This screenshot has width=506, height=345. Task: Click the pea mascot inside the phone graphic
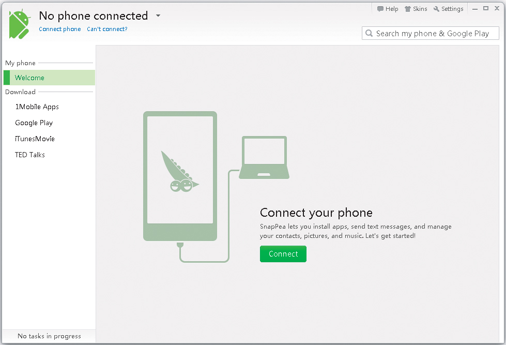(x=180, y=171)
